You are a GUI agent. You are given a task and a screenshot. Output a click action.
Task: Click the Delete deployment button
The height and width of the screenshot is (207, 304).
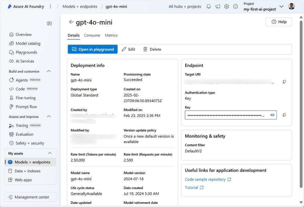pyautogui.click(x=152, y=49)
